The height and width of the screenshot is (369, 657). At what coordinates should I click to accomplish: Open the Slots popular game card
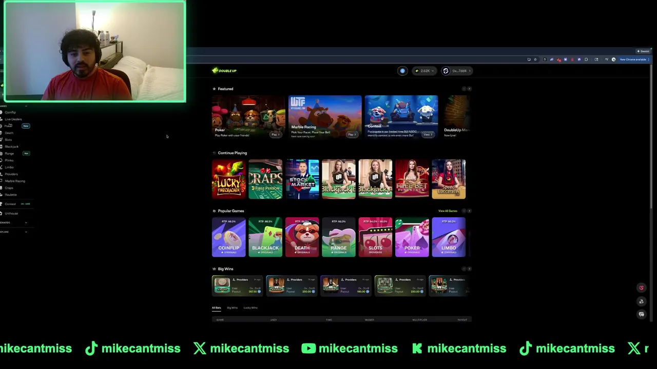click(x=375, y=237)
